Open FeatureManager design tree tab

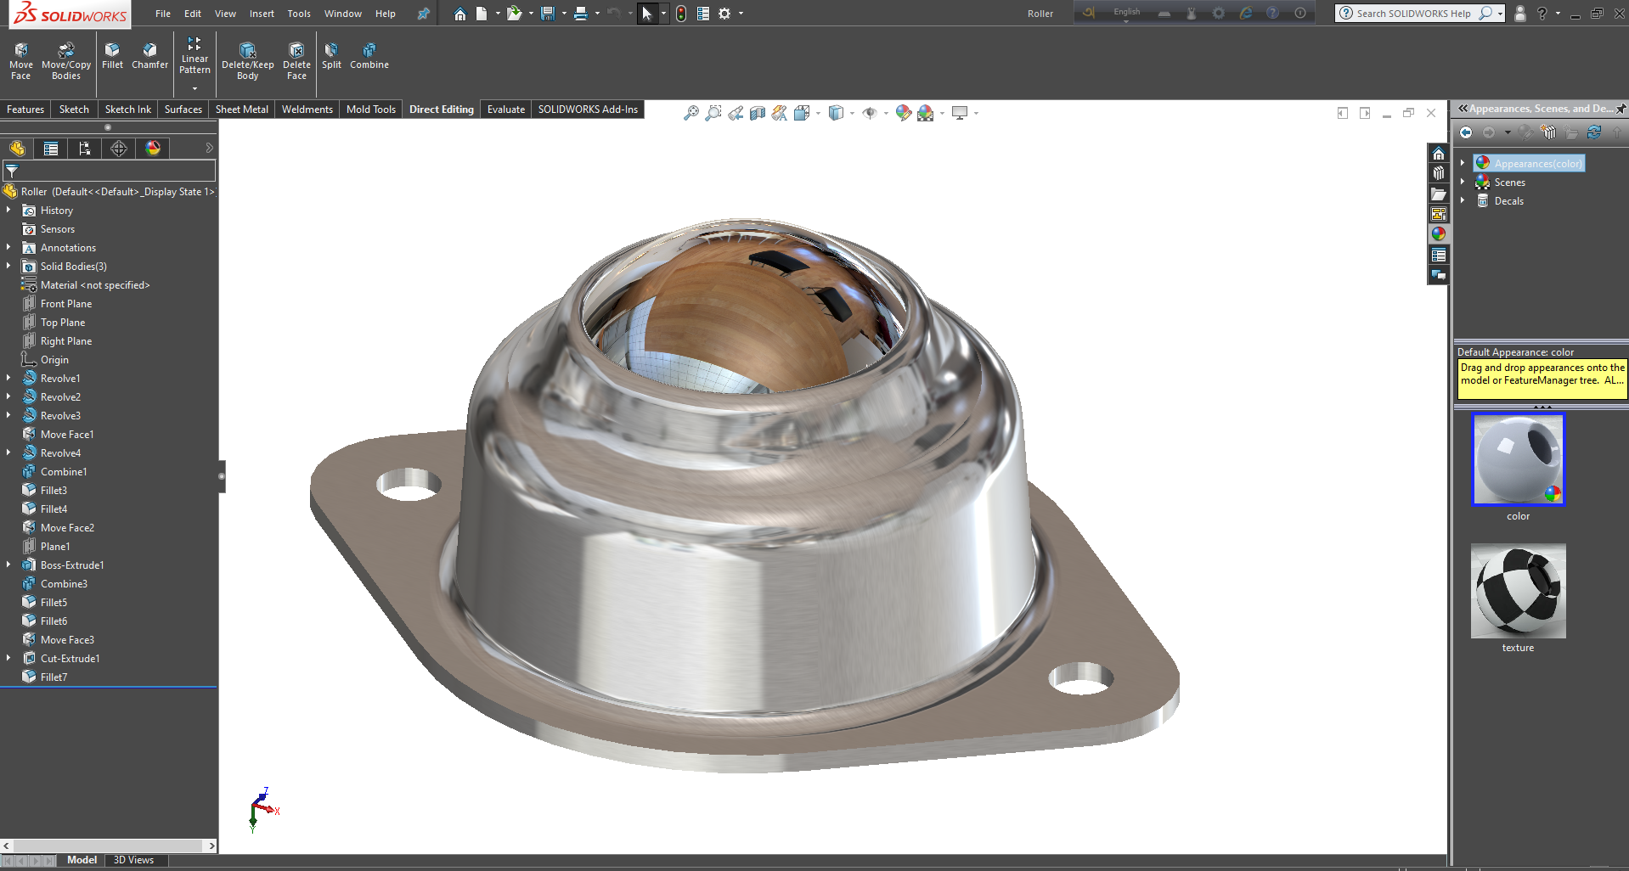pos(17,149)
